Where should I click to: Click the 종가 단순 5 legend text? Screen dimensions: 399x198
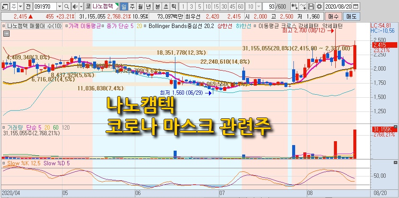(x=119, y=26)
